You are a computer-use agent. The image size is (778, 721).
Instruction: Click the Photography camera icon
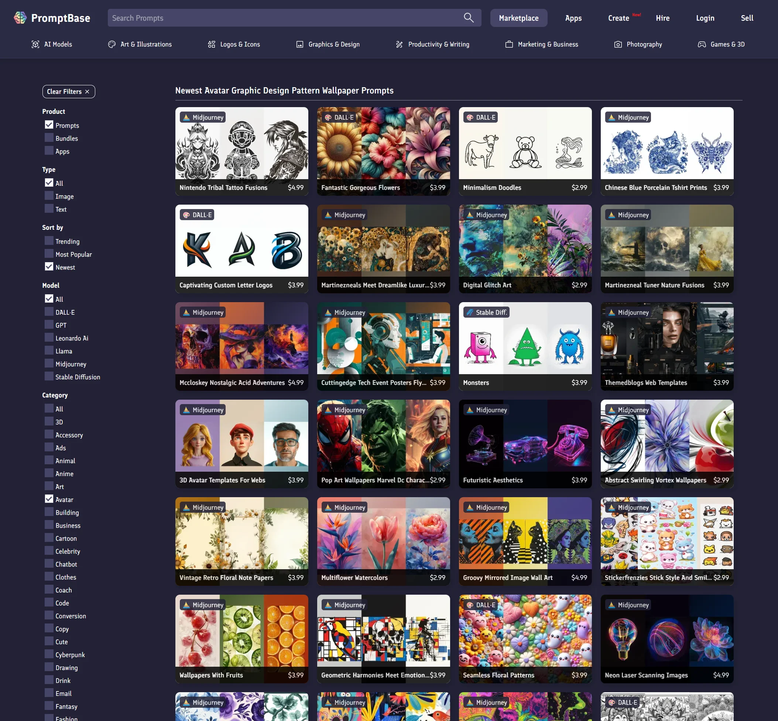[618, 44]
